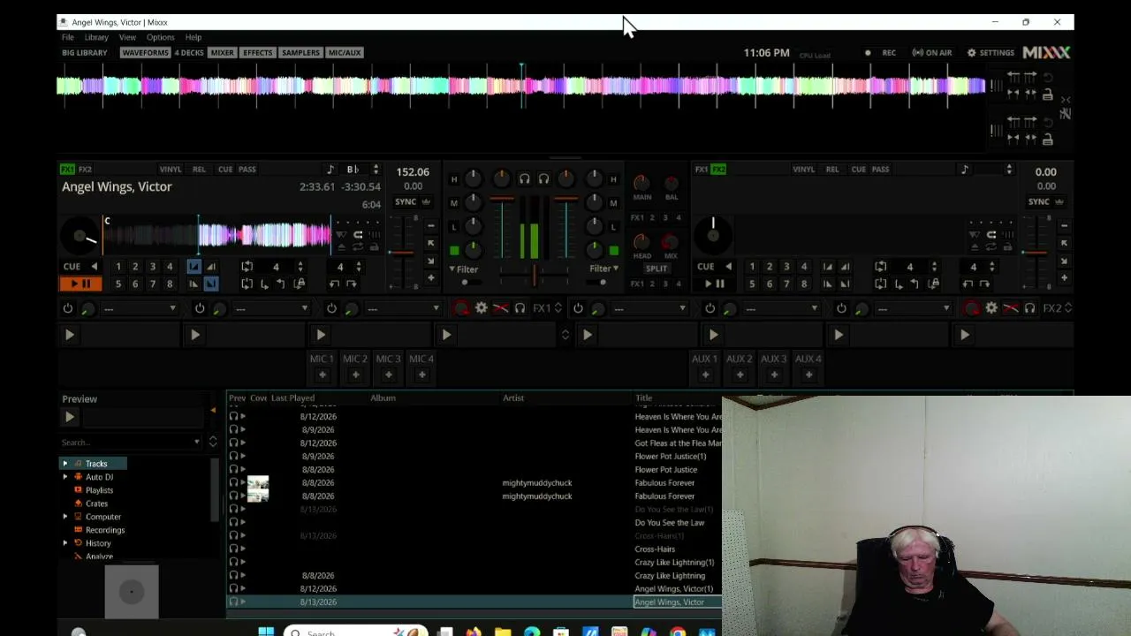Click the intro-start marker icon on deck 1
Viewport: 1131px width, 636px height.
tap(194, 266)
